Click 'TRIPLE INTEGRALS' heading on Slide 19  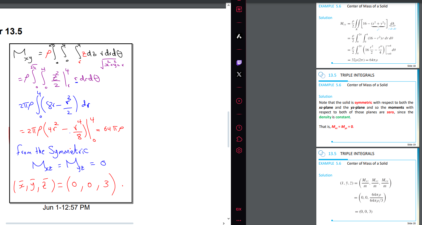(x=357, y=75)
